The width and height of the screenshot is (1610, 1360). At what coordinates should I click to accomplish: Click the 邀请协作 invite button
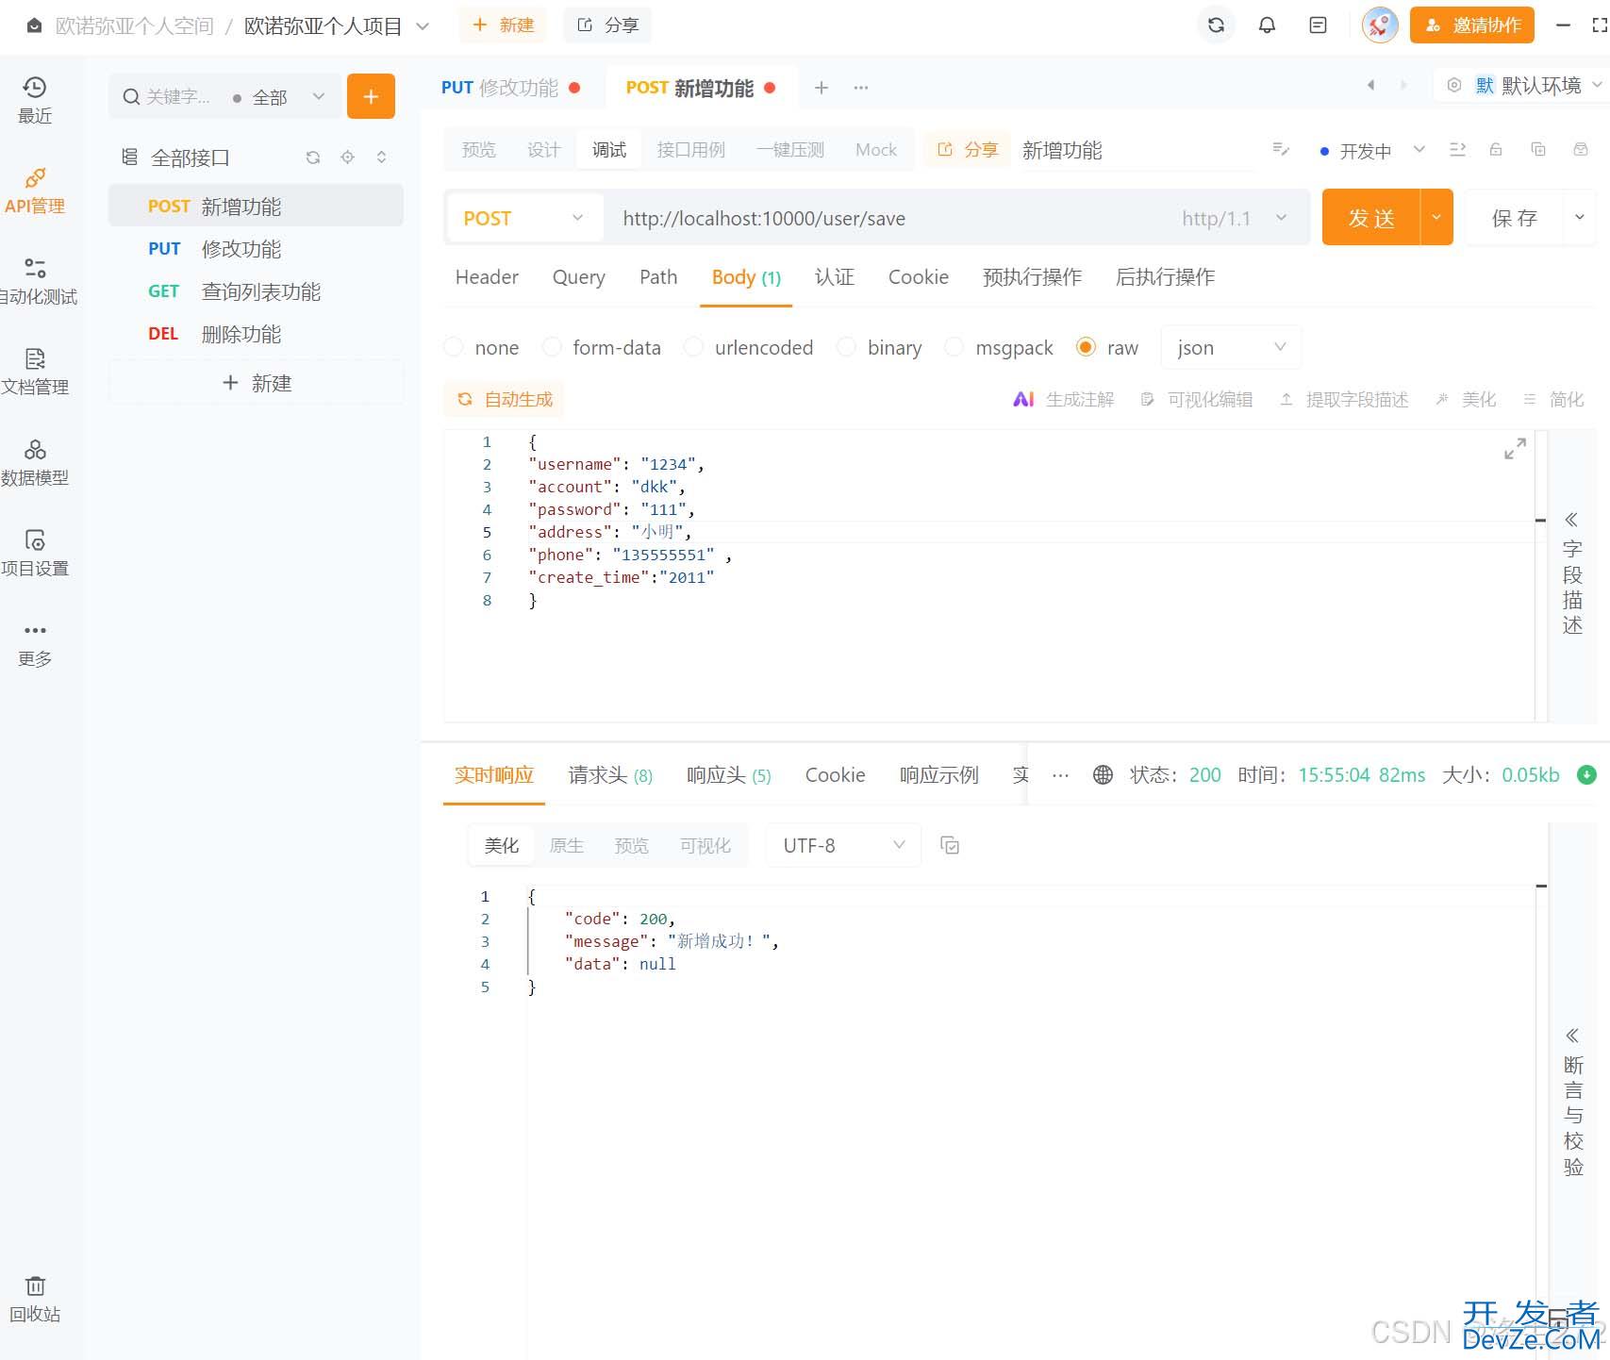(1471, 25)
